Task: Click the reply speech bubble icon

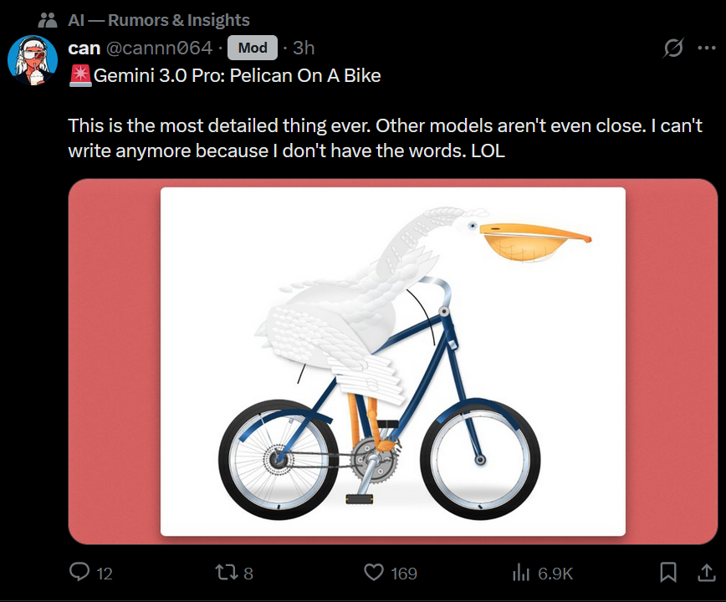Action: pyautogui.click(x=79, y=573)
